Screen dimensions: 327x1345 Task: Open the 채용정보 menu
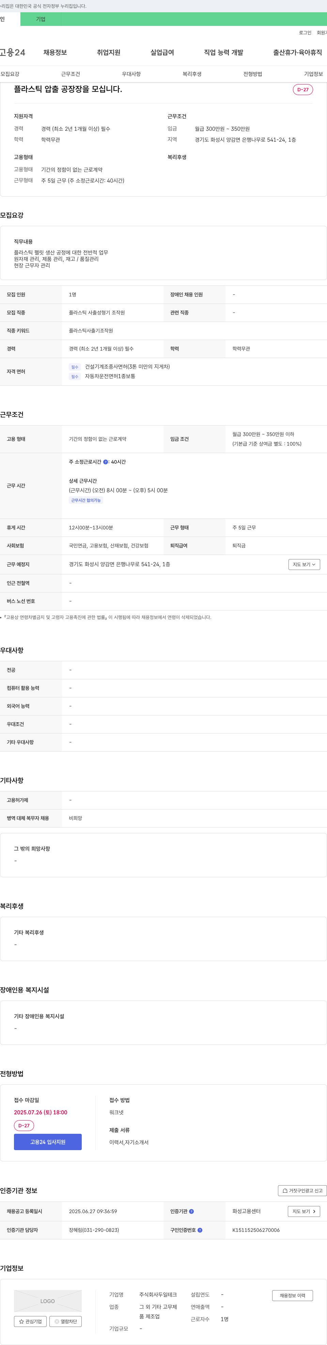[55, 52]
